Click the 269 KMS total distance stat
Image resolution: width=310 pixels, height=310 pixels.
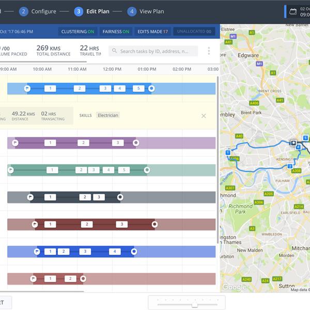[53, 50]
